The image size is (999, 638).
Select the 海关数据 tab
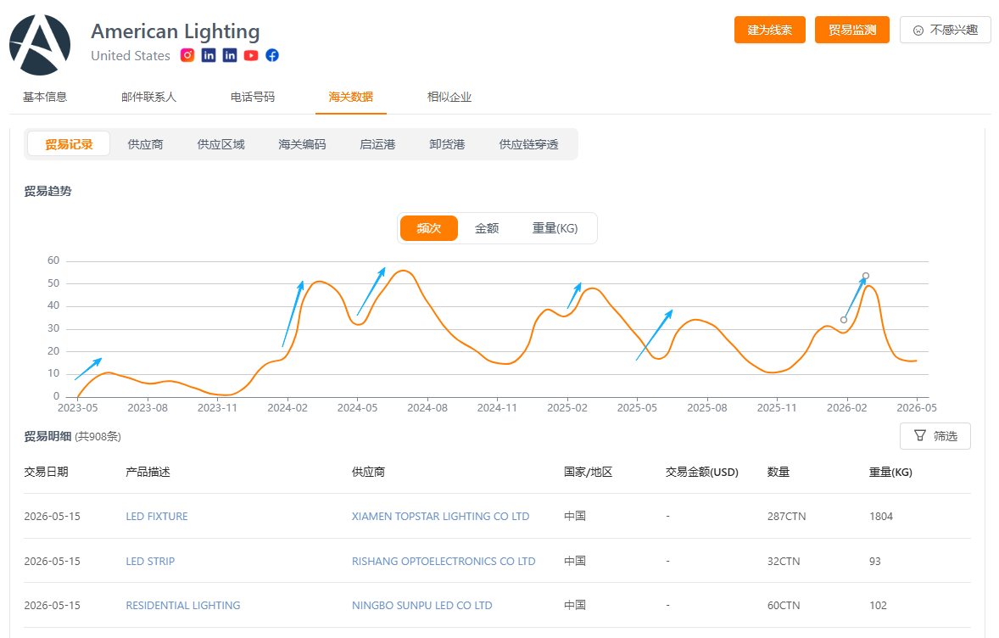pos(351,97)
